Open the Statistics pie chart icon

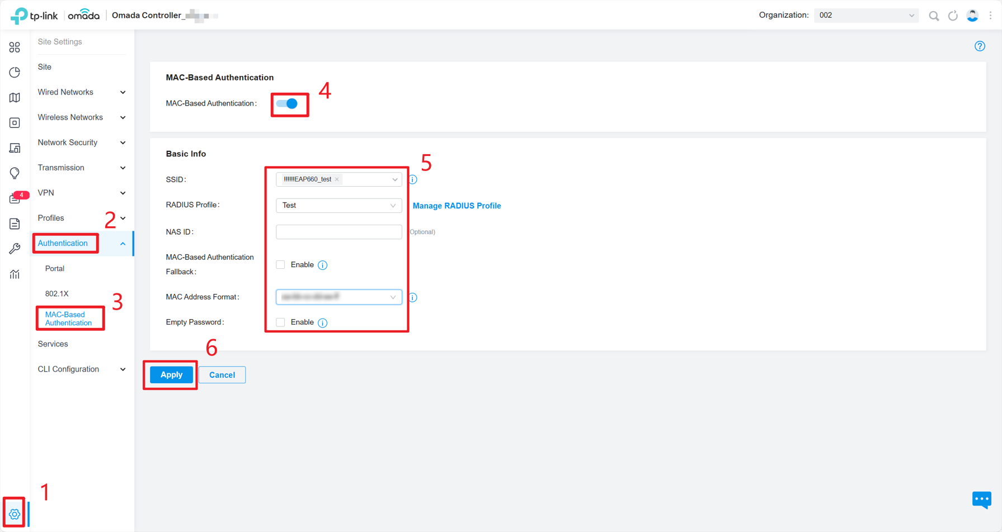[x=15, y=72]
